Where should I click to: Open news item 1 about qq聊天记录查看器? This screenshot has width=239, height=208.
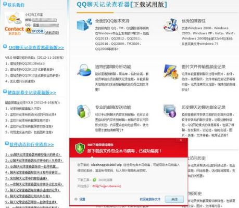click(x=33, y=154)
